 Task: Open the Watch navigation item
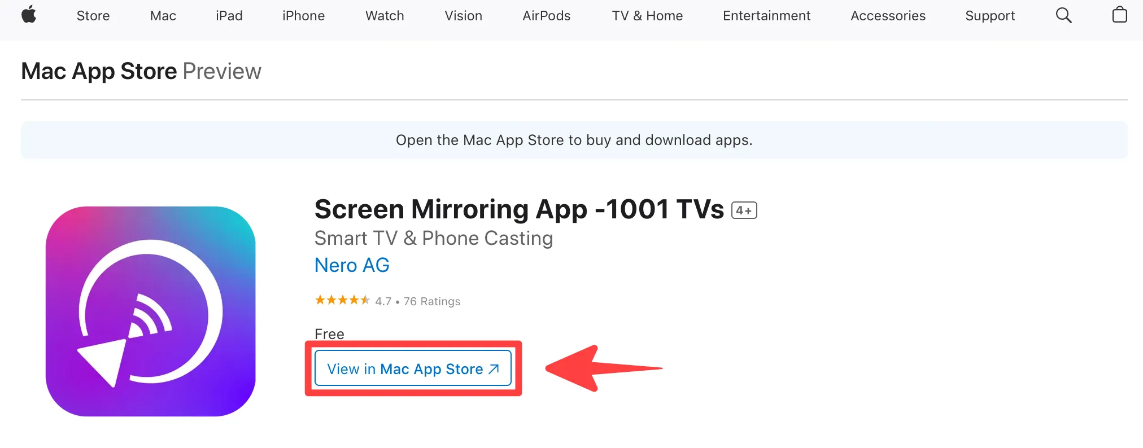pyautogui.click(x=385, y=16)
